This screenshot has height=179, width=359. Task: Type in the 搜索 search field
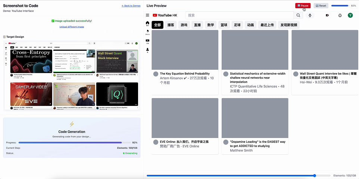click(x=240, y=15)
